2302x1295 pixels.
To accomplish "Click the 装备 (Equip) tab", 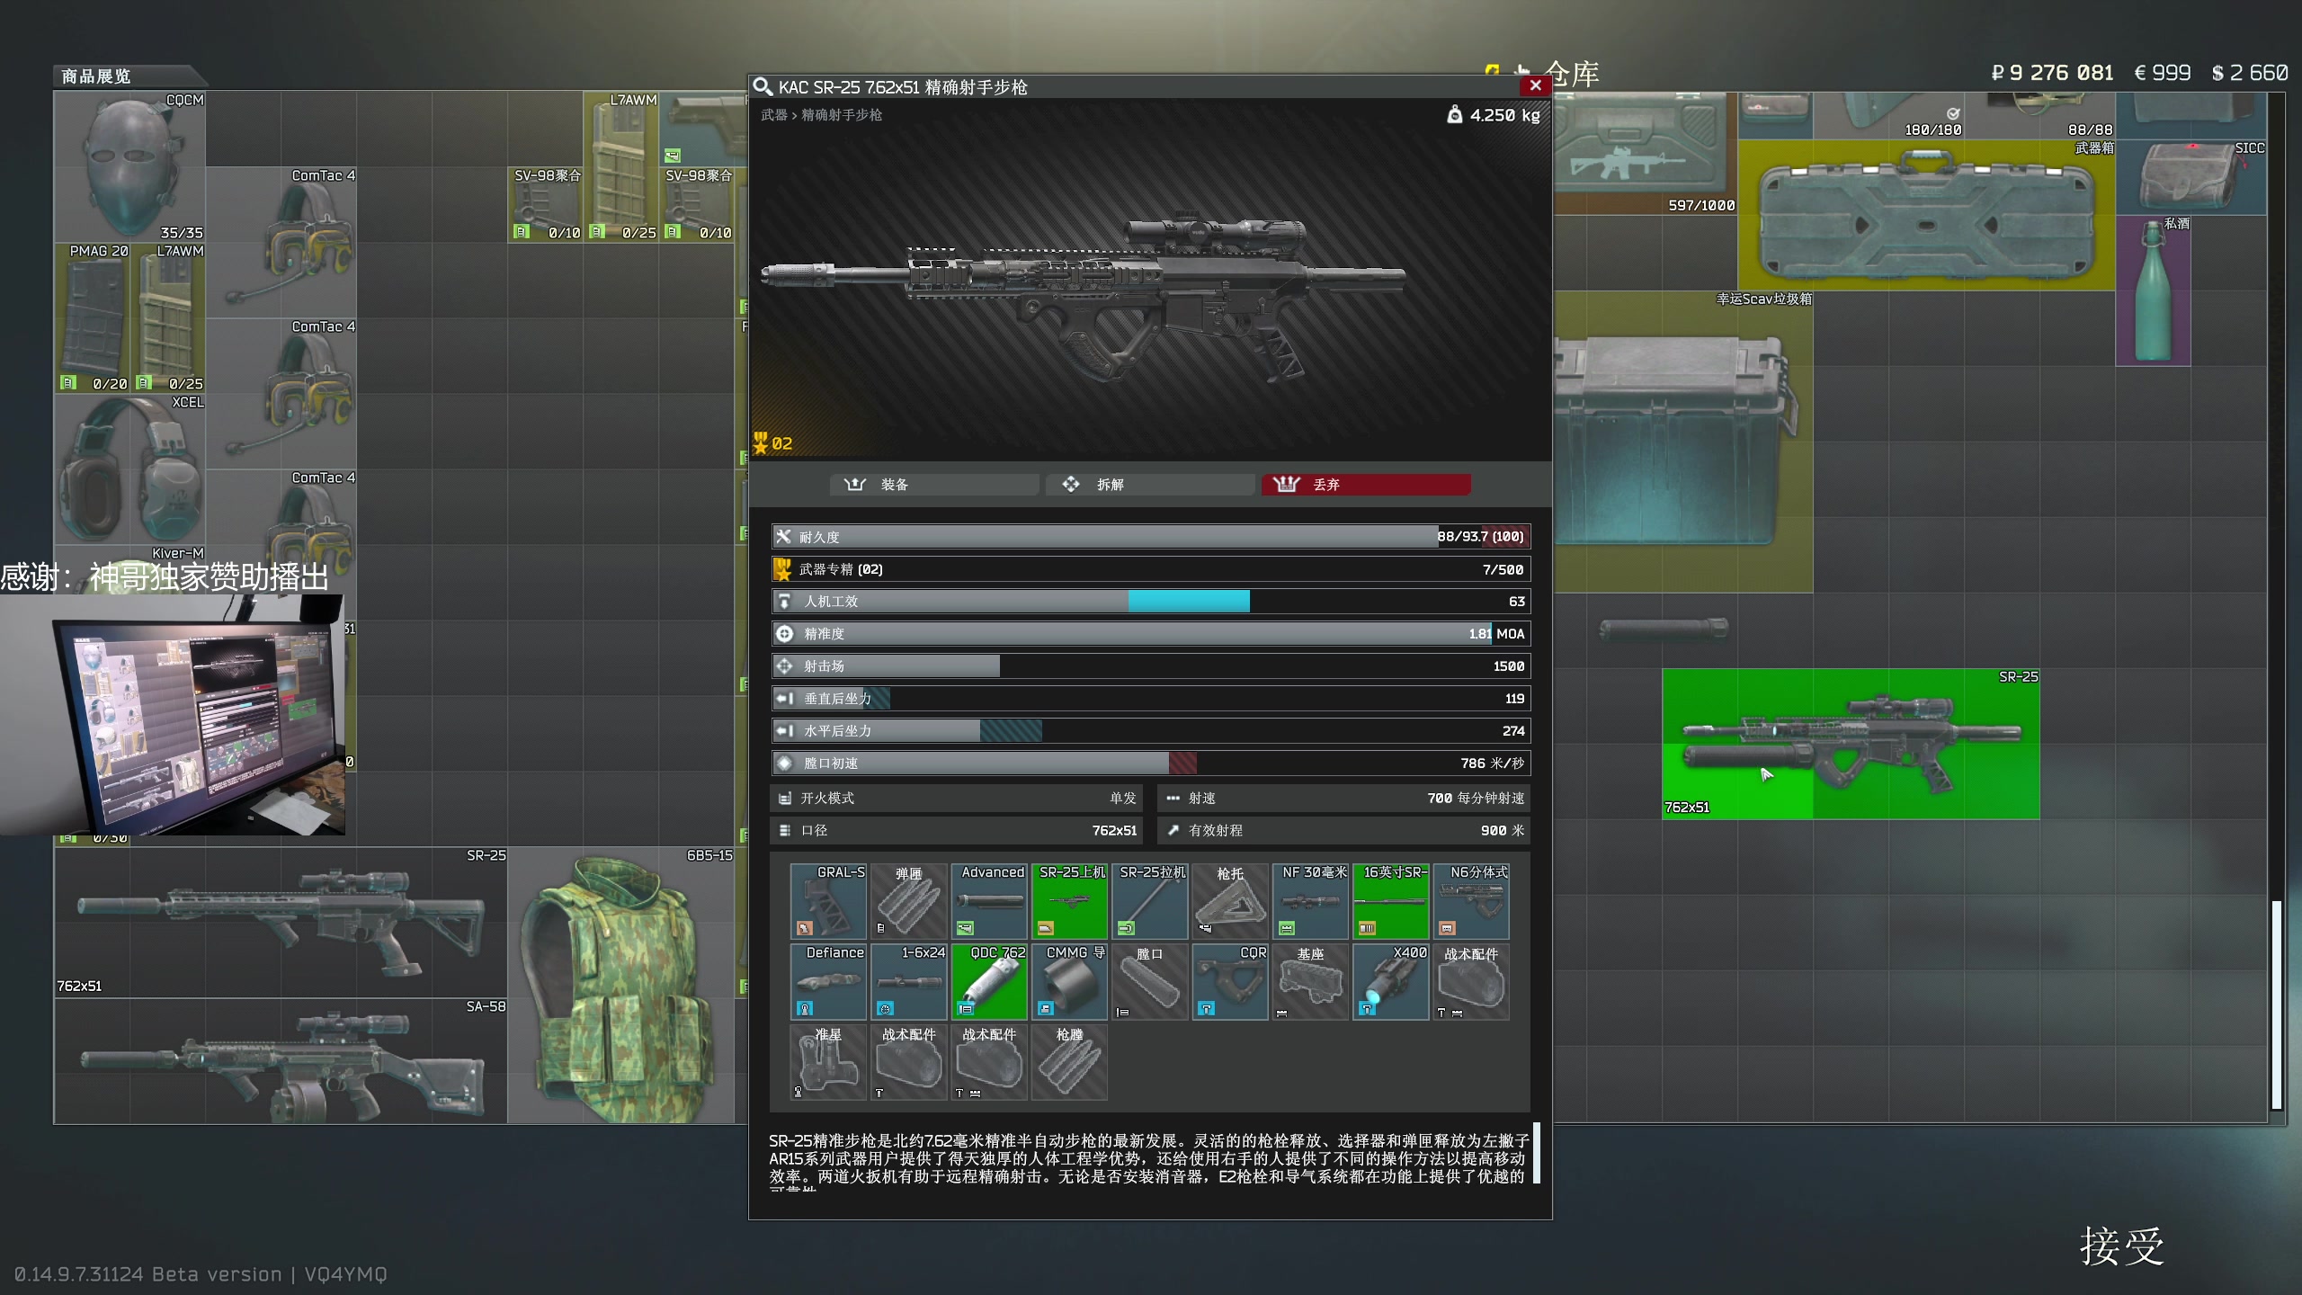I will tap(897, 484).
